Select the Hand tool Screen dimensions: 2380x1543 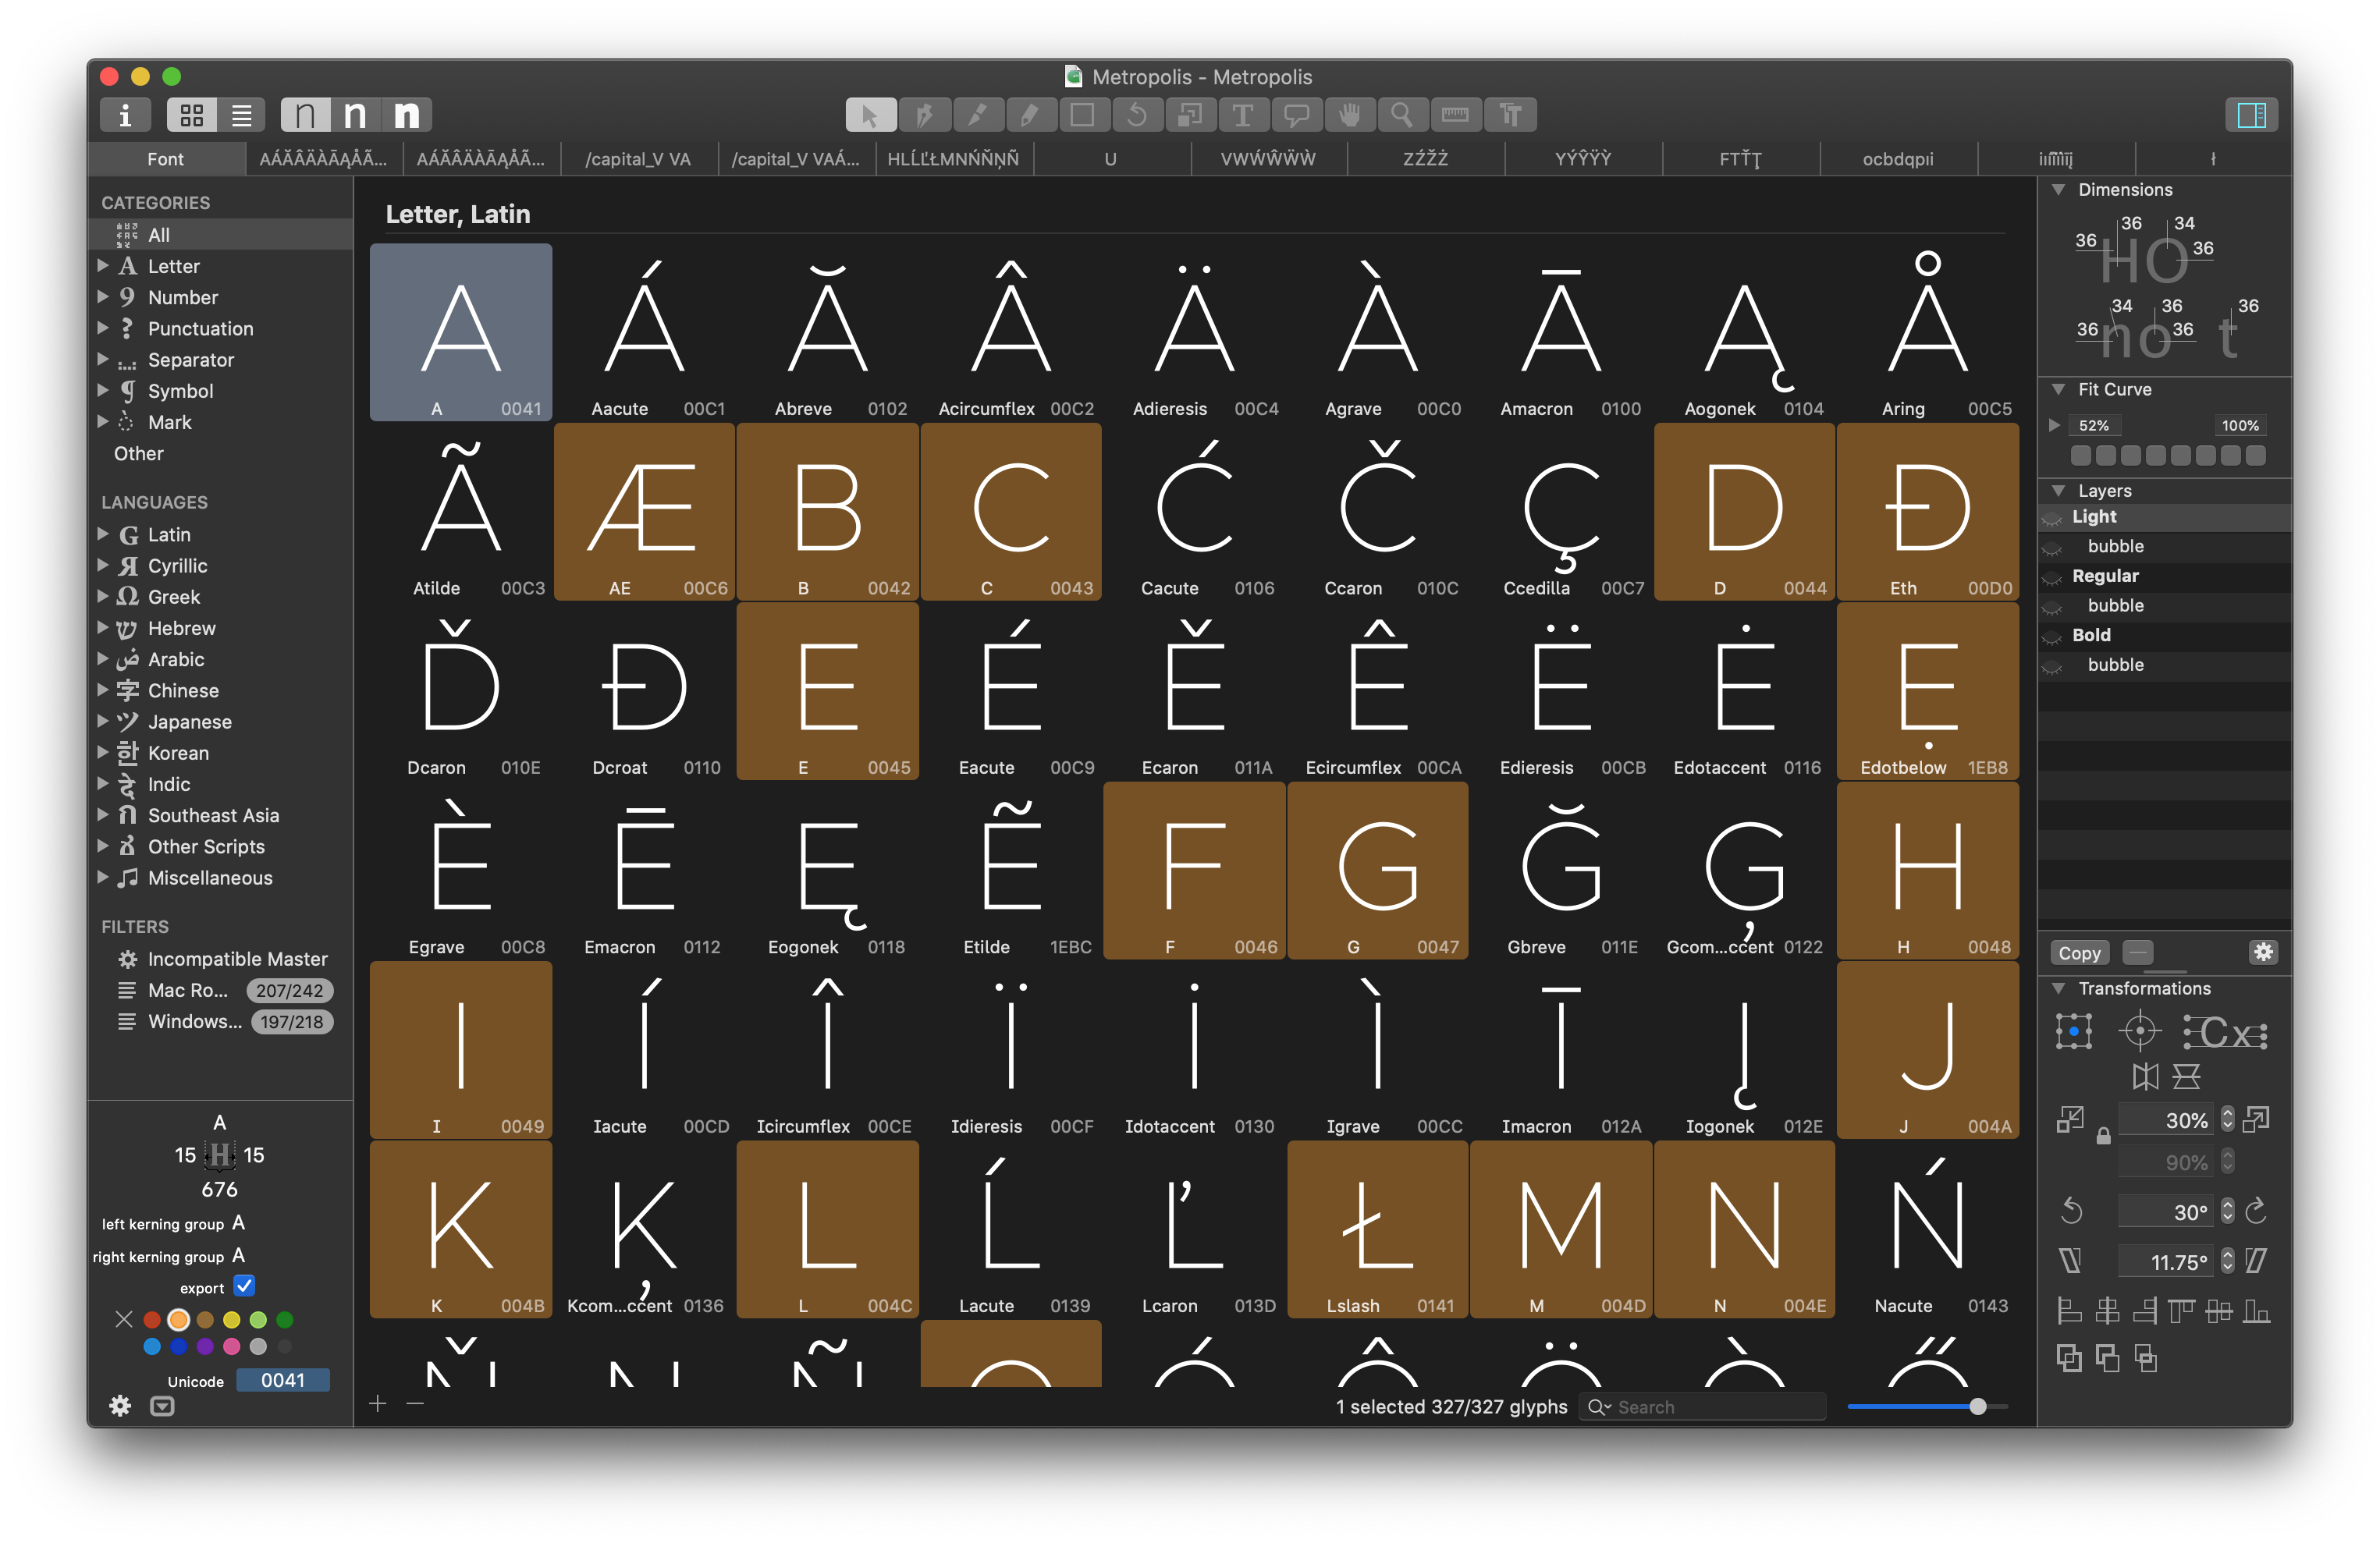click(1350, 115)
